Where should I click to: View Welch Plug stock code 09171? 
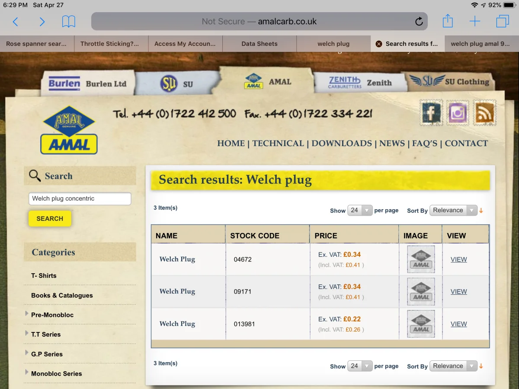click(x=458, y=292)
